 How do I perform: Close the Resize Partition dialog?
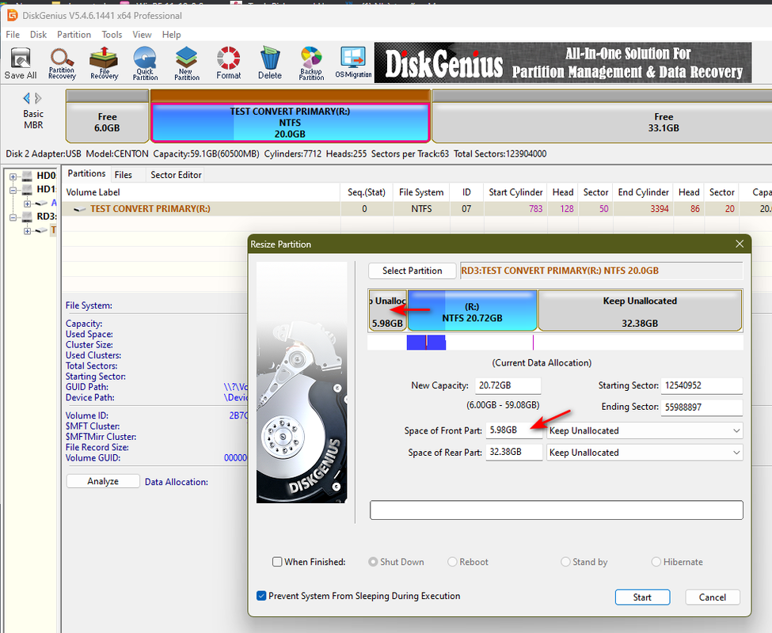click(x=740, y=244)
